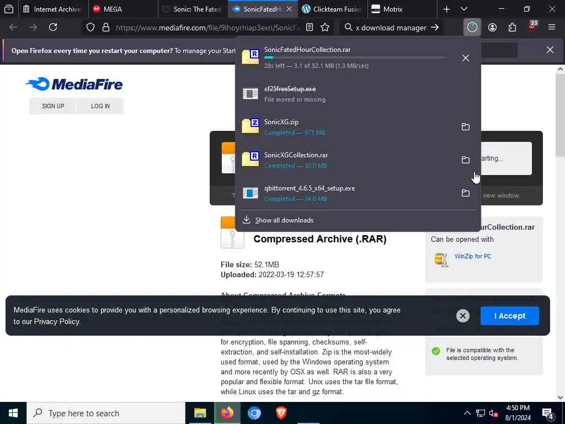Open a new tab with plus button
The image size is (565, 424).
coord(446,9)
